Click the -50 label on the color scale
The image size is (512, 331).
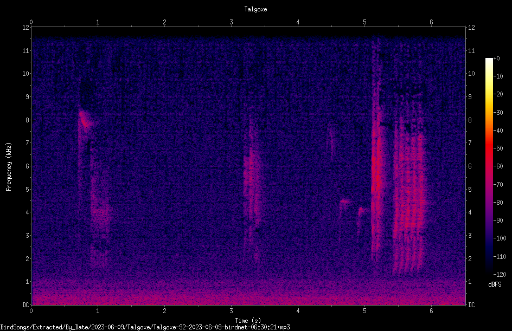pos(498,148)
